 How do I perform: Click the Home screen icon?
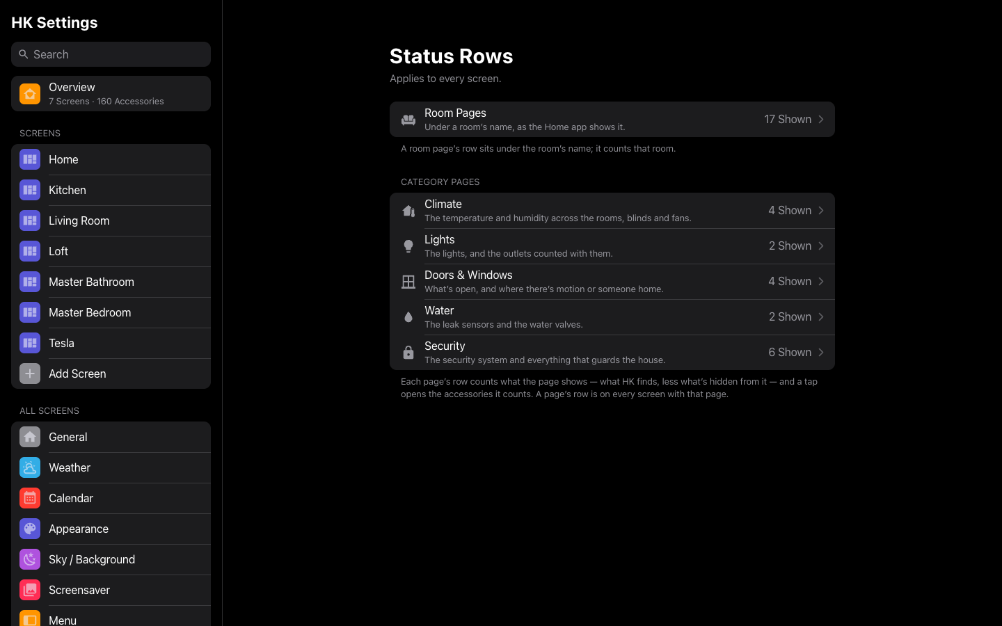coord(30,159)
